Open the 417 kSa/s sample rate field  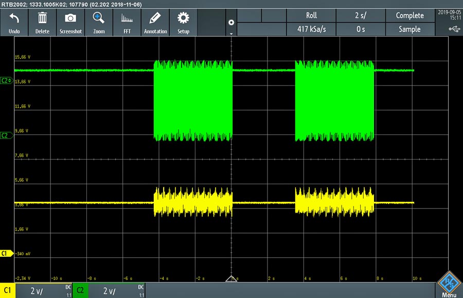[x=311, y=29]
